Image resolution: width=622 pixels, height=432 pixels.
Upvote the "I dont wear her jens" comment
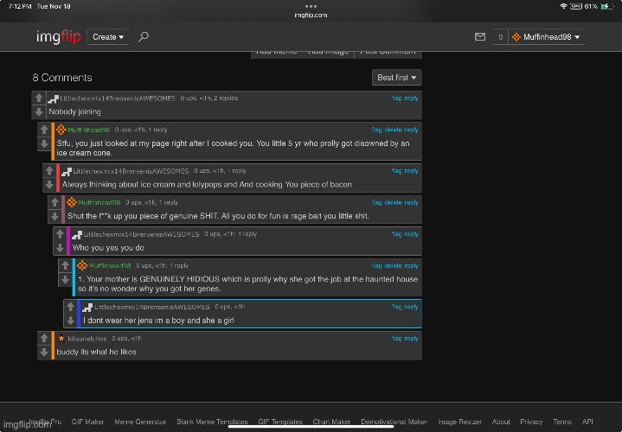pyautogui.click(x=69, y=307)
